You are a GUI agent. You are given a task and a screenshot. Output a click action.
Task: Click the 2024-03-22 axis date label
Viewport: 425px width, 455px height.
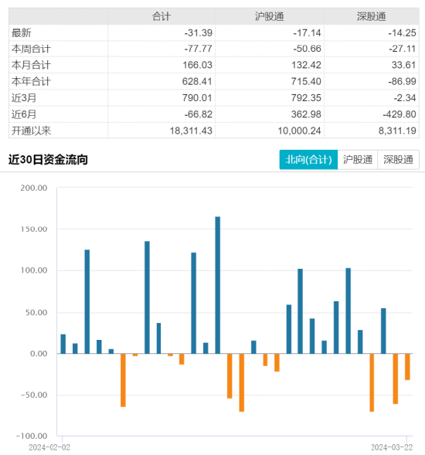pos(392,447)
